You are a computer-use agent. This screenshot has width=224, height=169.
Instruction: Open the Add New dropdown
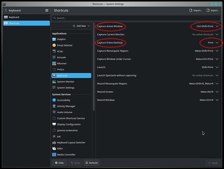(x=81, y=26)
